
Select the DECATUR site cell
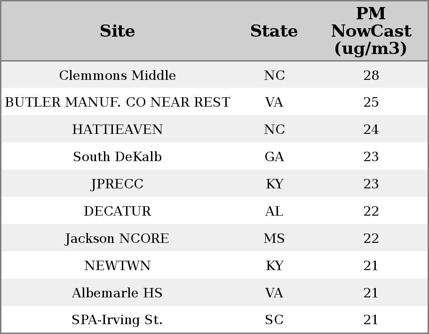[x=118, y=211]
